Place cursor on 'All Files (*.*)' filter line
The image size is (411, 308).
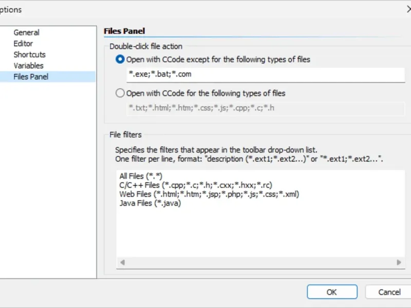[140, 176]
